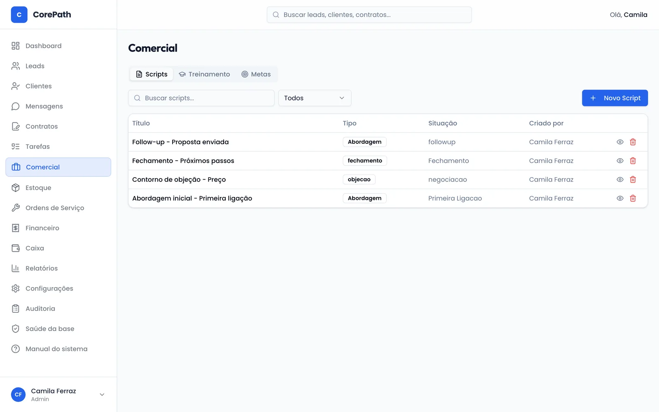659x412 pixels.
Task: Click the Saúde da base shield icon
Action: (16, 329)
